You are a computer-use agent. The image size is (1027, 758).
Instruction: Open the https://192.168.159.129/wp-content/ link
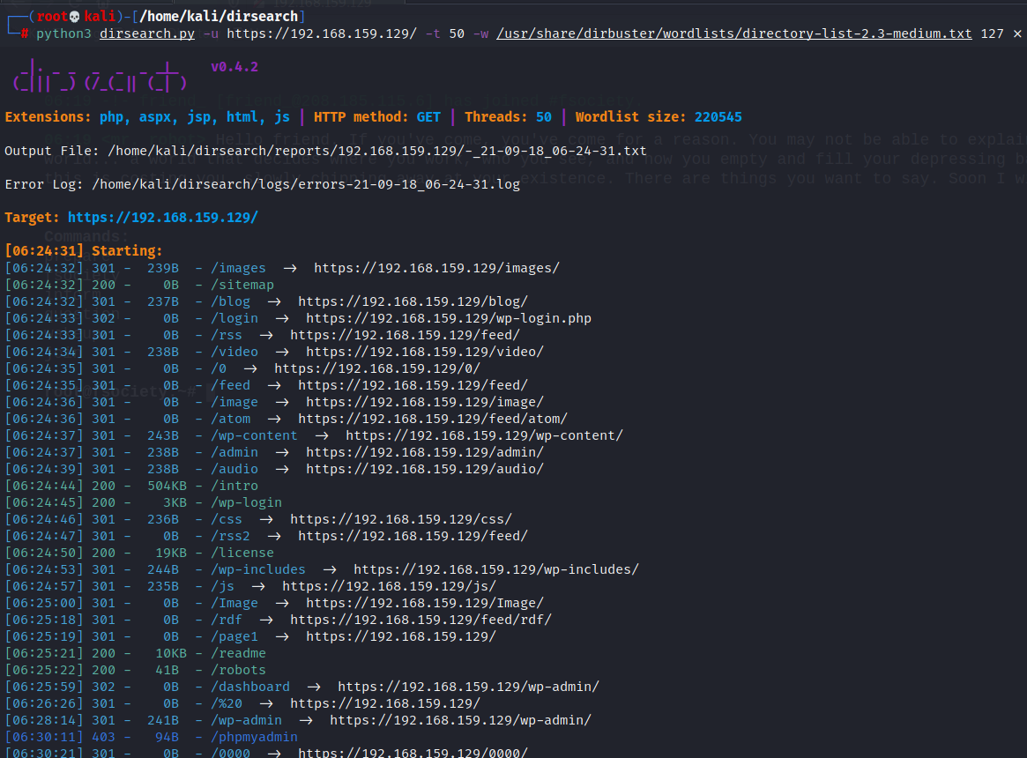click(x=484, y=435)
